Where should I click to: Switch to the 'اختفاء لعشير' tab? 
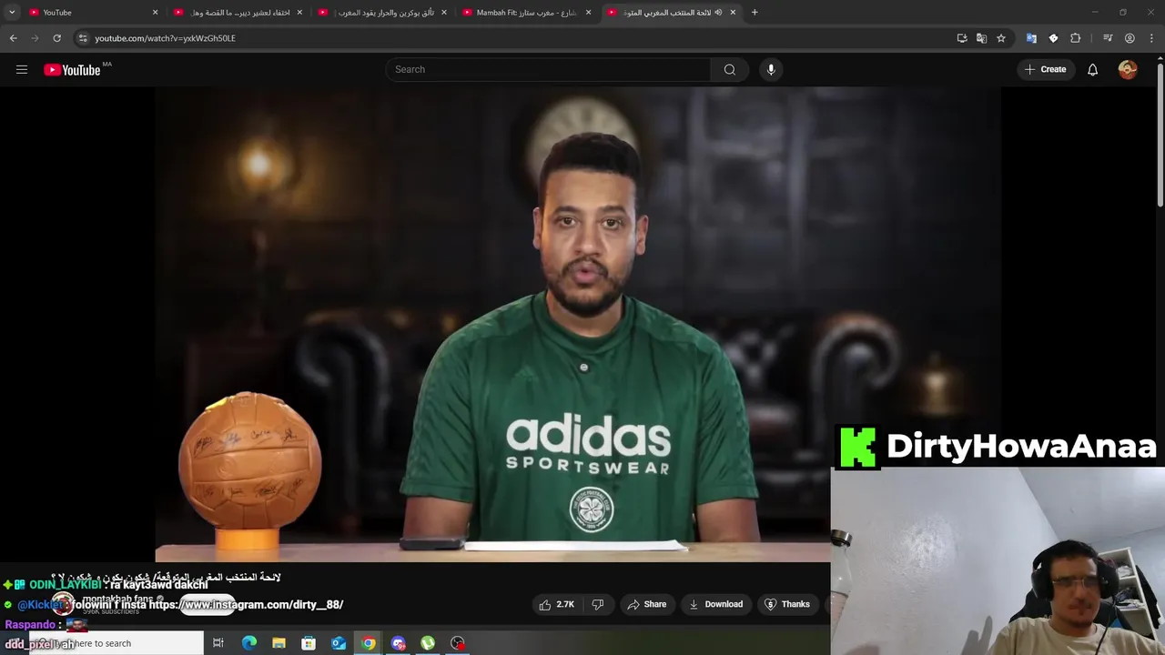pyautogui.click(x=238, y=13)
